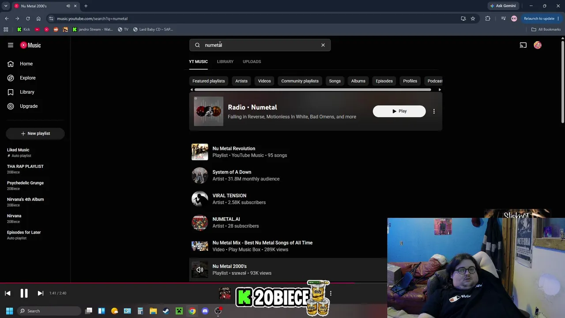Viewport: 565px width, 318px height.
Task: Open the Kick bookmark
Action: (x=24, y=30)
